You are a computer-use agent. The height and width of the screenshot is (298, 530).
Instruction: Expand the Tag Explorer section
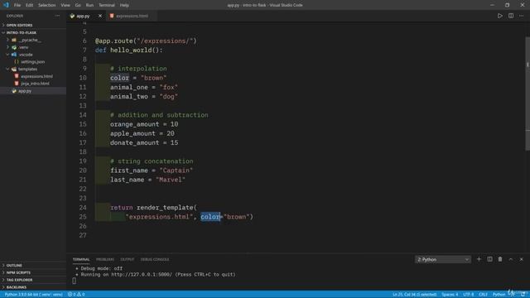pos(19,280)
